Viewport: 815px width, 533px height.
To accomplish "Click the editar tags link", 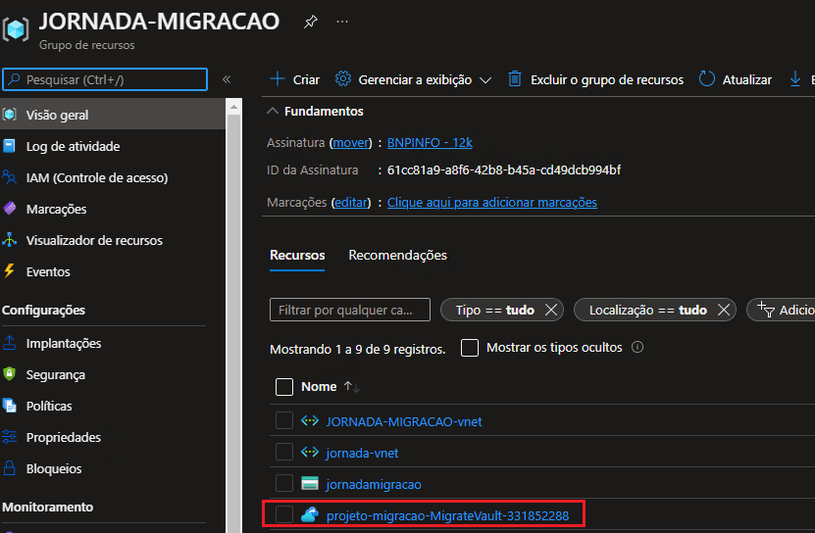I will 351,202.
